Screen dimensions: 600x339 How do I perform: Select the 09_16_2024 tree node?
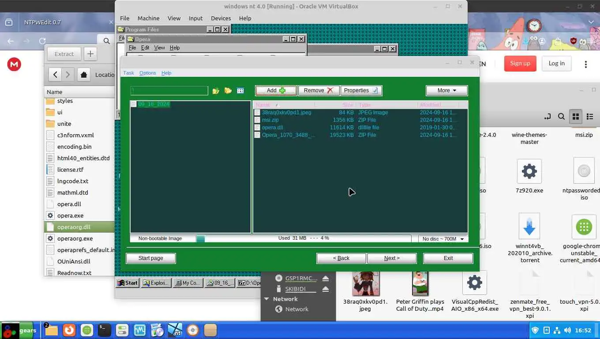coord(154,104)
